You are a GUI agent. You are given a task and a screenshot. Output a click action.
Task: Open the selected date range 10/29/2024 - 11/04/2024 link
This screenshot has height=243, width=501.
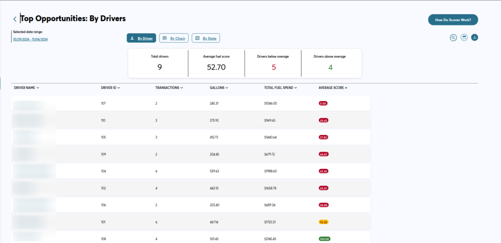tap(30, 40)
